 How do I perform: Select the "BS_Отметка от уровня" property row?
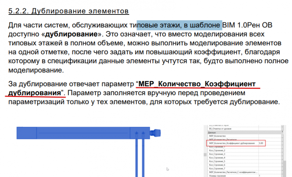tap(245, 129)
